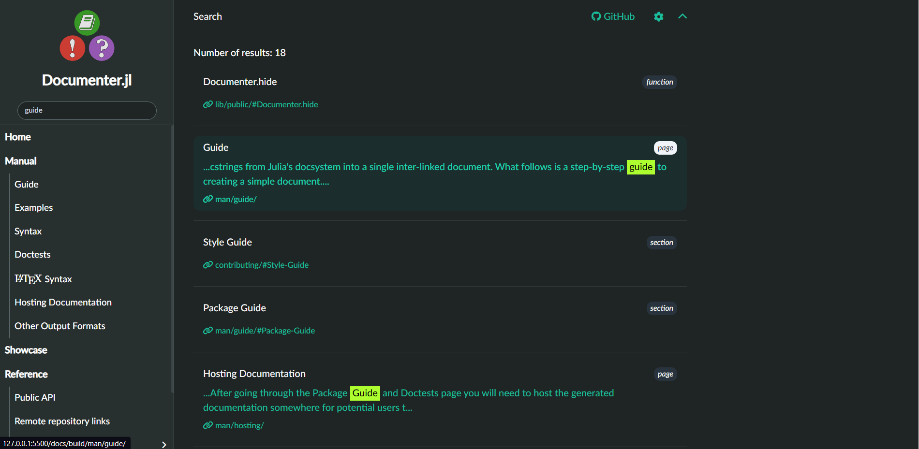
Task: Click the "section" badge on Style Guide result
Action: point(662,243)
